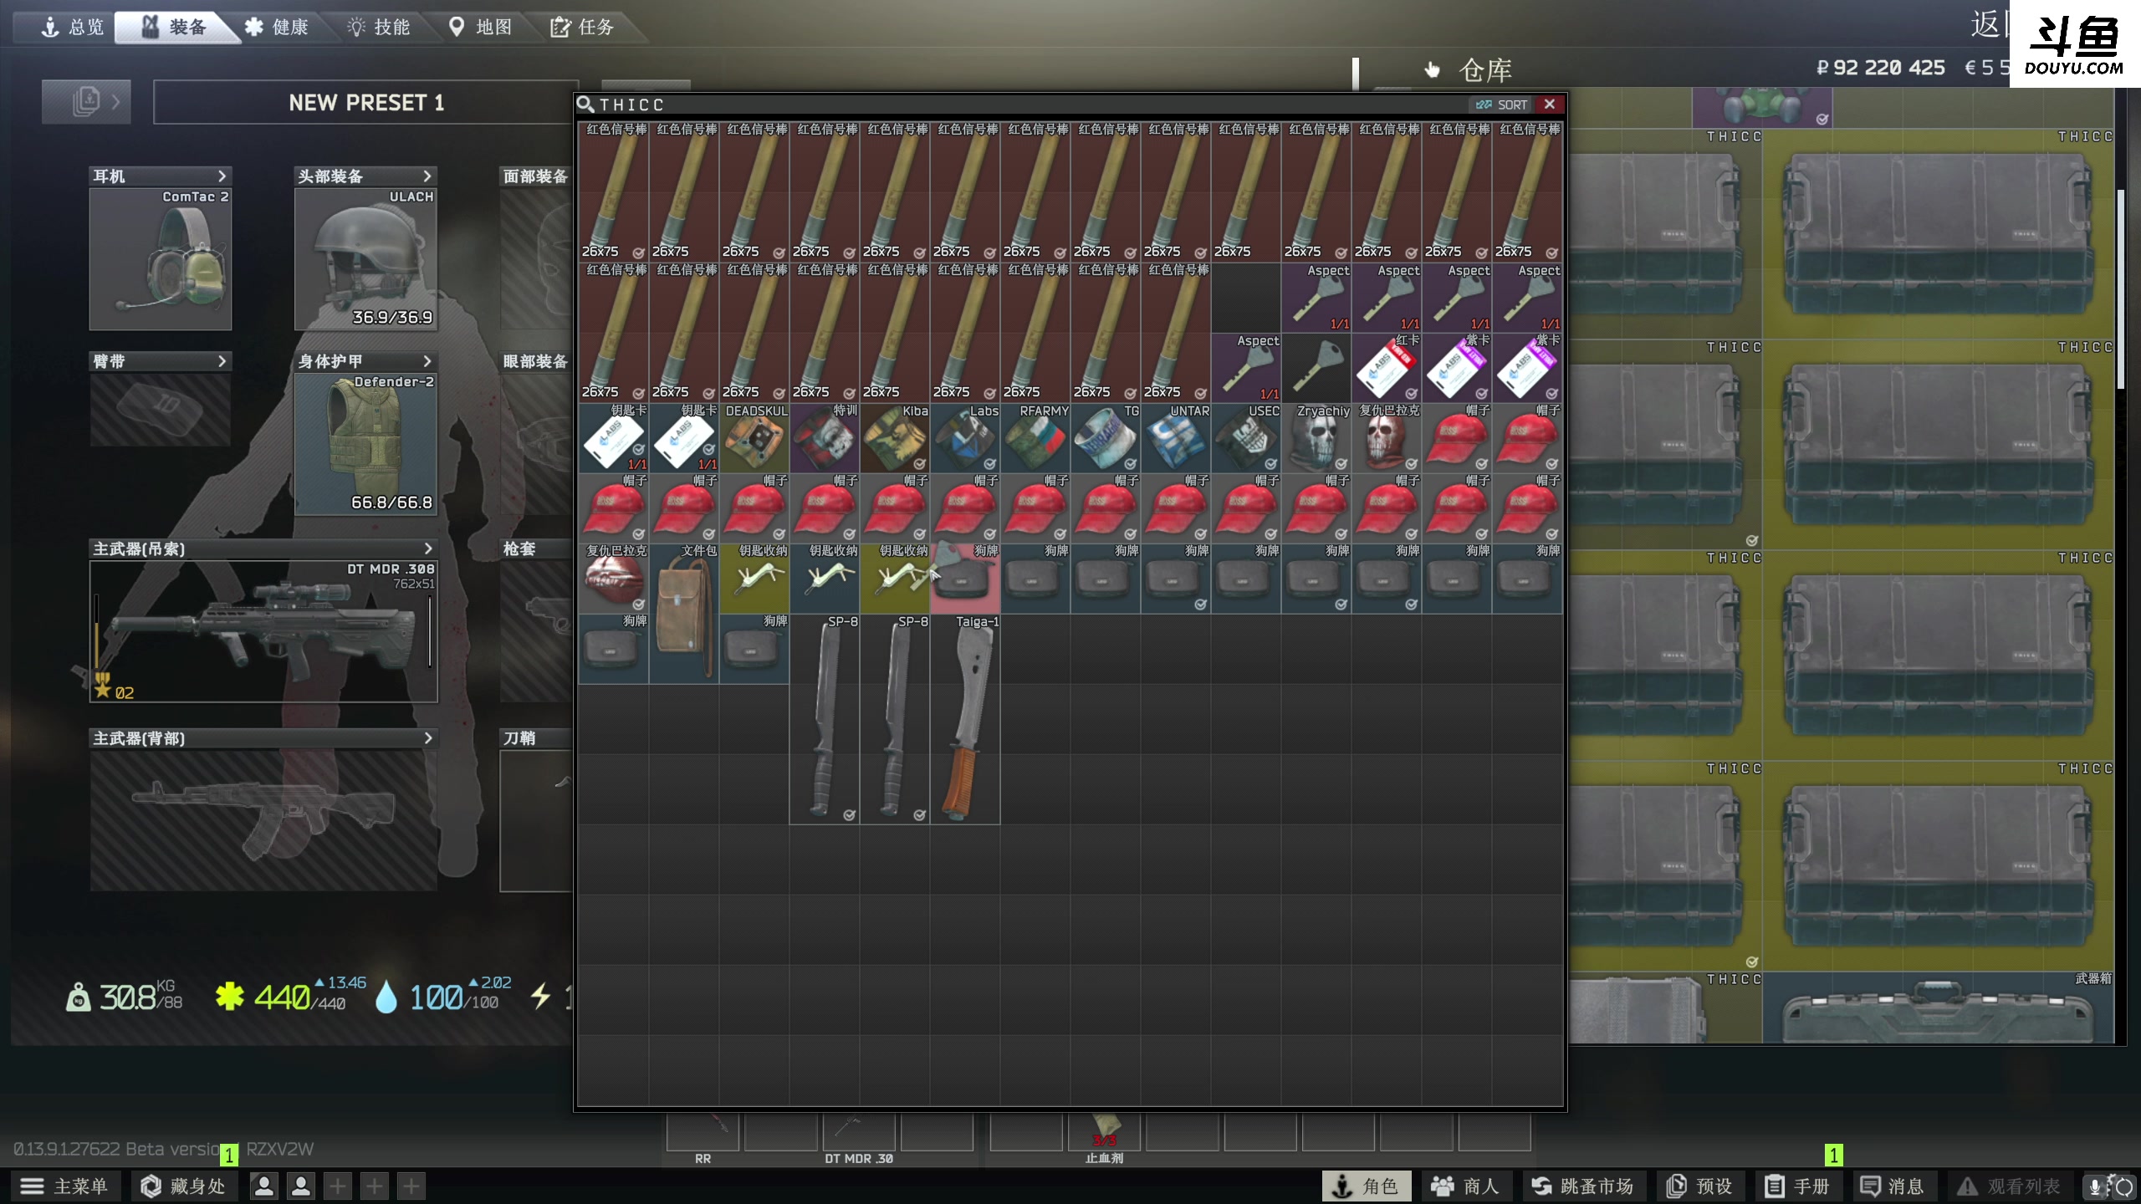The height and width of the screenshot is (1204, 2141).
Task: Select the Labs armband item
Action: (x=965, y=439)
